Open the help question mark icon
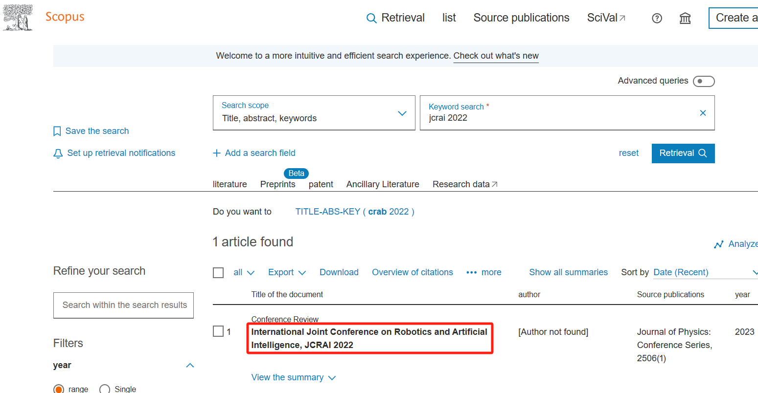Viewport: 758px width, 393px height. tap(657, 18)
